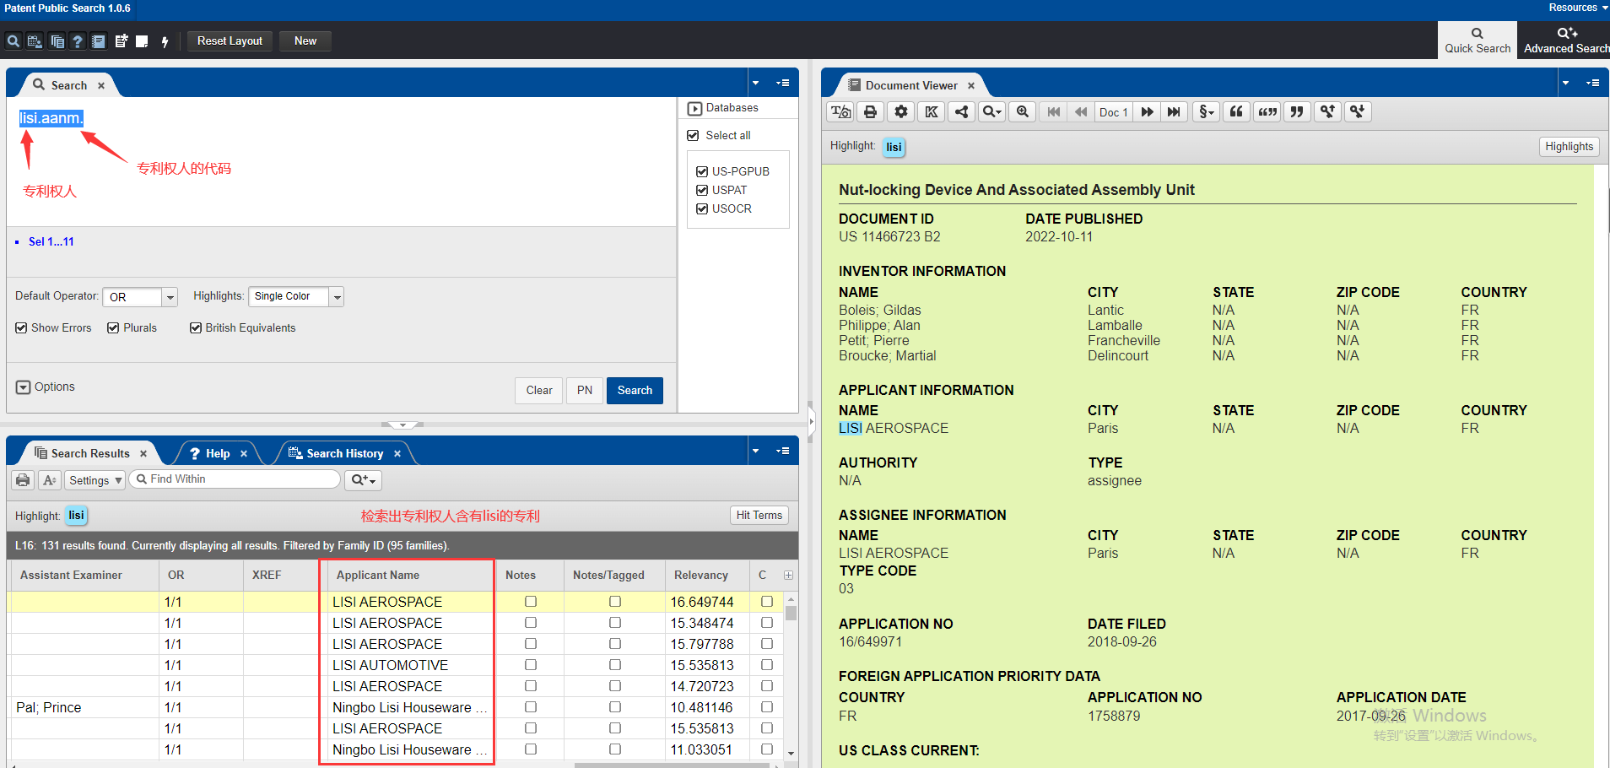Image resolution: width=1610 pixels, height=768 pixels.
Task: Click the KWIC 'K' toolbar icon
Action: coord(932,112)
